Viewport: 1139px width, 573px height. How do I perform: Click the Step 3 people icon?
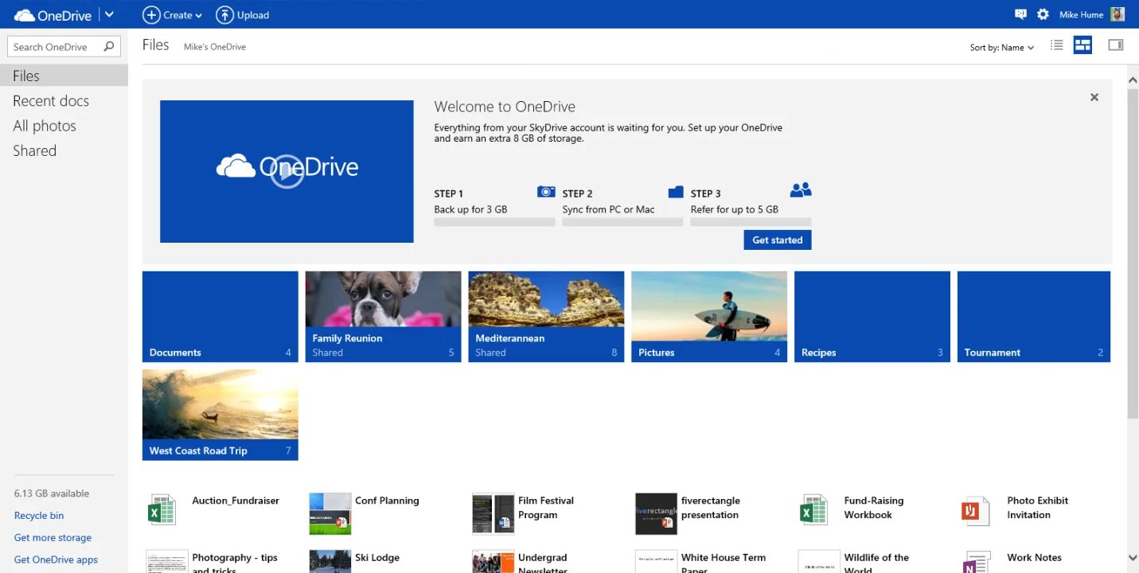(x=801, y=190)
